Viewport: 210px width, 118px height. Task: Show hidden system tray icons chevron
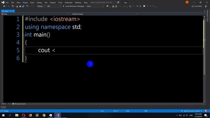(x=177, y=115)
